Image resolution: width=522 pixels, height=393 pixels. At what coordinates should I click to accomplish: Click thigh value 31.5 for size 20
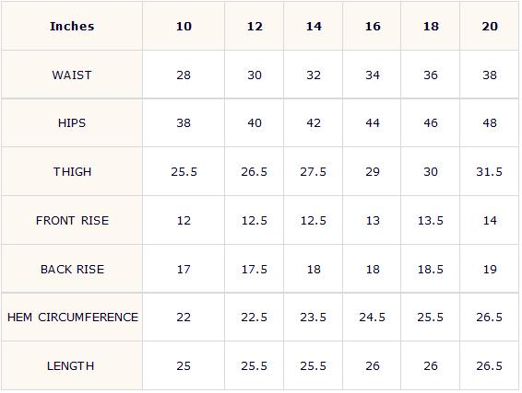490,171
